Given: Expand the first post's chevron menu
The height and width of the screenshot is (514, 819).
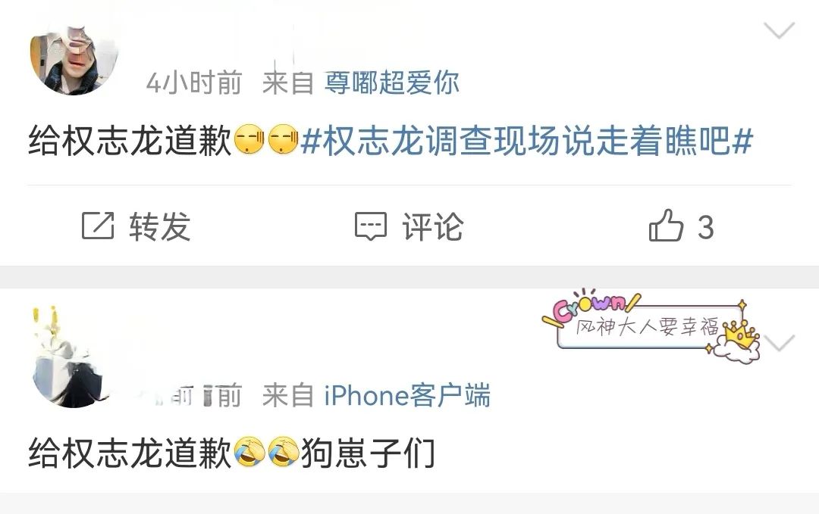Looking at the screenshot, I should 779,30.
